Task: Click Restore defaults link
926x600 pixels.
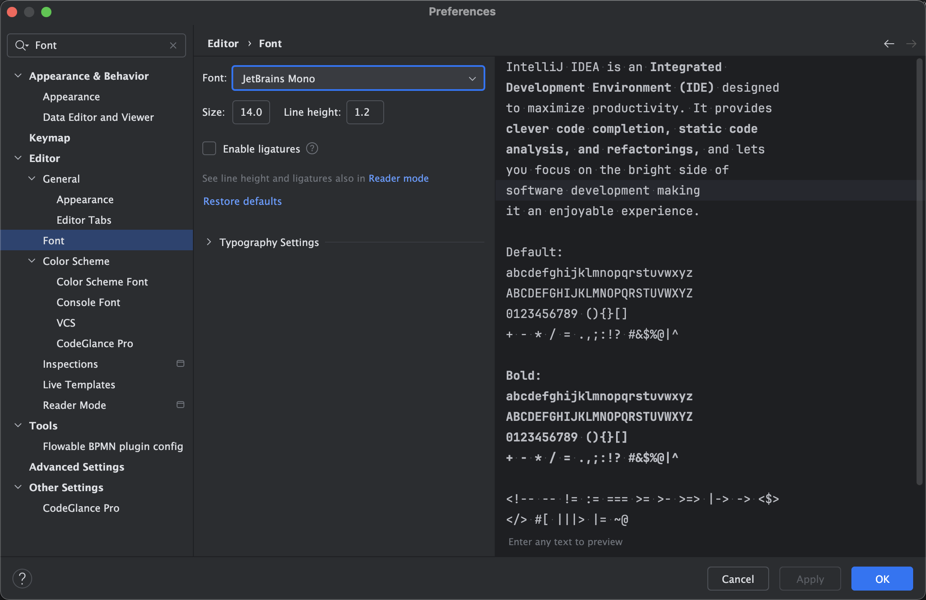Action: 243,201
